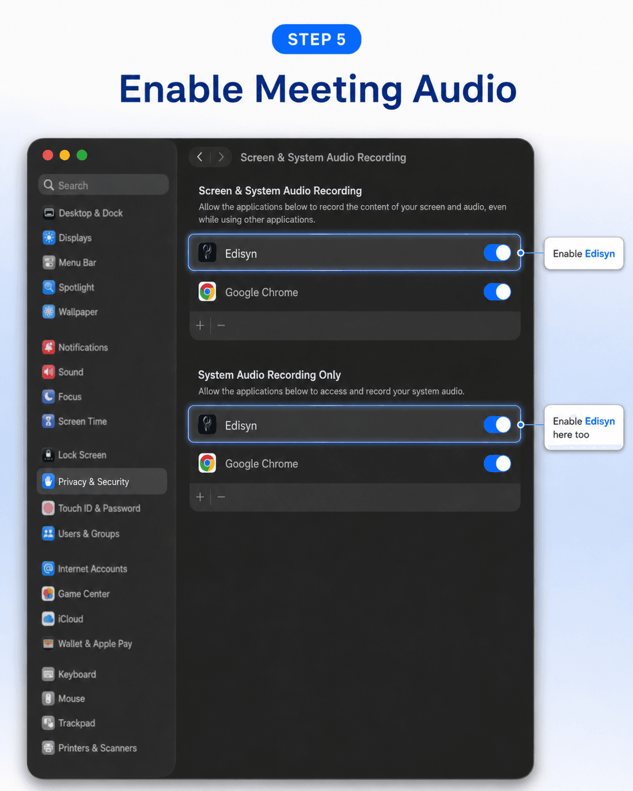Viewport: 633px width, 791px height.
Task: Click the magnifying glass in Search field
Action: tap(49, 185)
